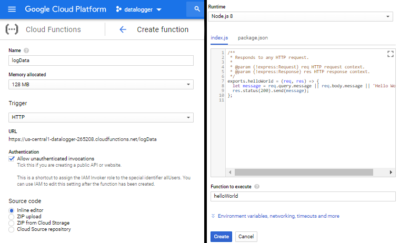Switch to the package.json tab
The height and width of the screenshot is (243, 400).
tap(253, 38)
